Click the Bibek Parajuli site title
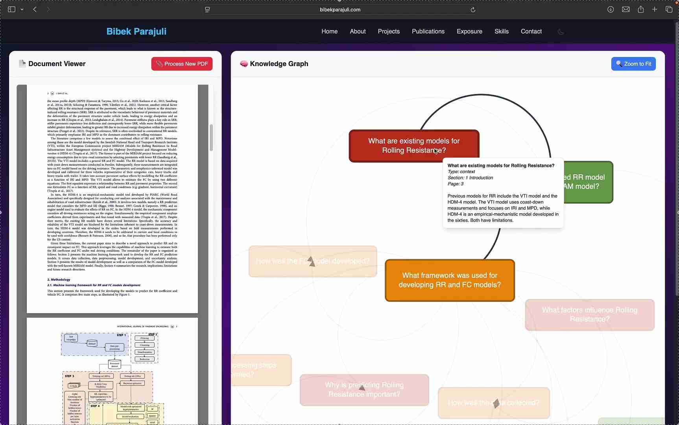Screen dimensions: 679x425 pyautogui.click(x=136, y=31)
